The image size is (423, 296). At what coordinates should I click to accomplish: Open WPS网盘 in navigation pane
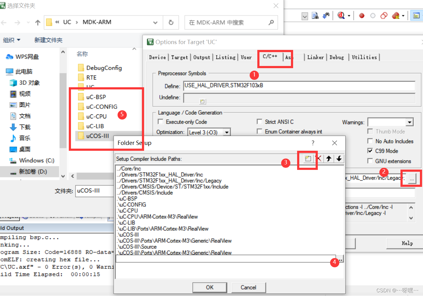pos(23,57)
